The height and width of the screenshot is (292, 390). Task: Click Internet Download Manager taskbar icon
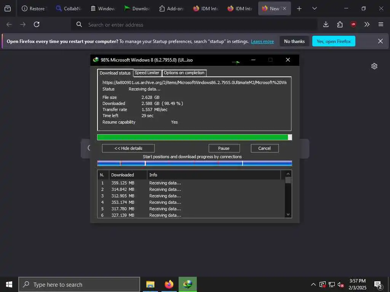(x=188, y=284)
